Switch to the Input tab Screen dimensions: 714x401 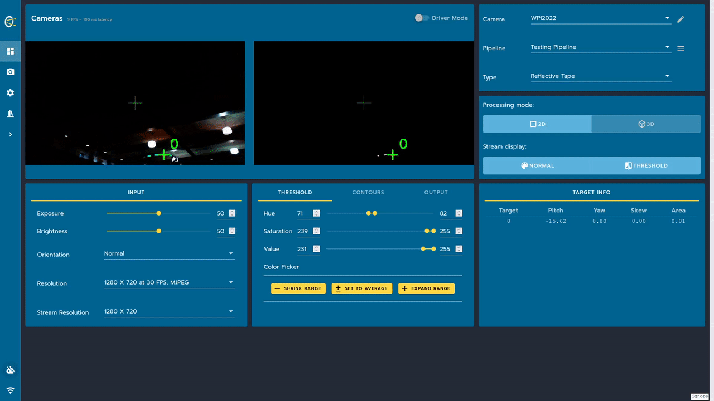click(x=136, y=192)
